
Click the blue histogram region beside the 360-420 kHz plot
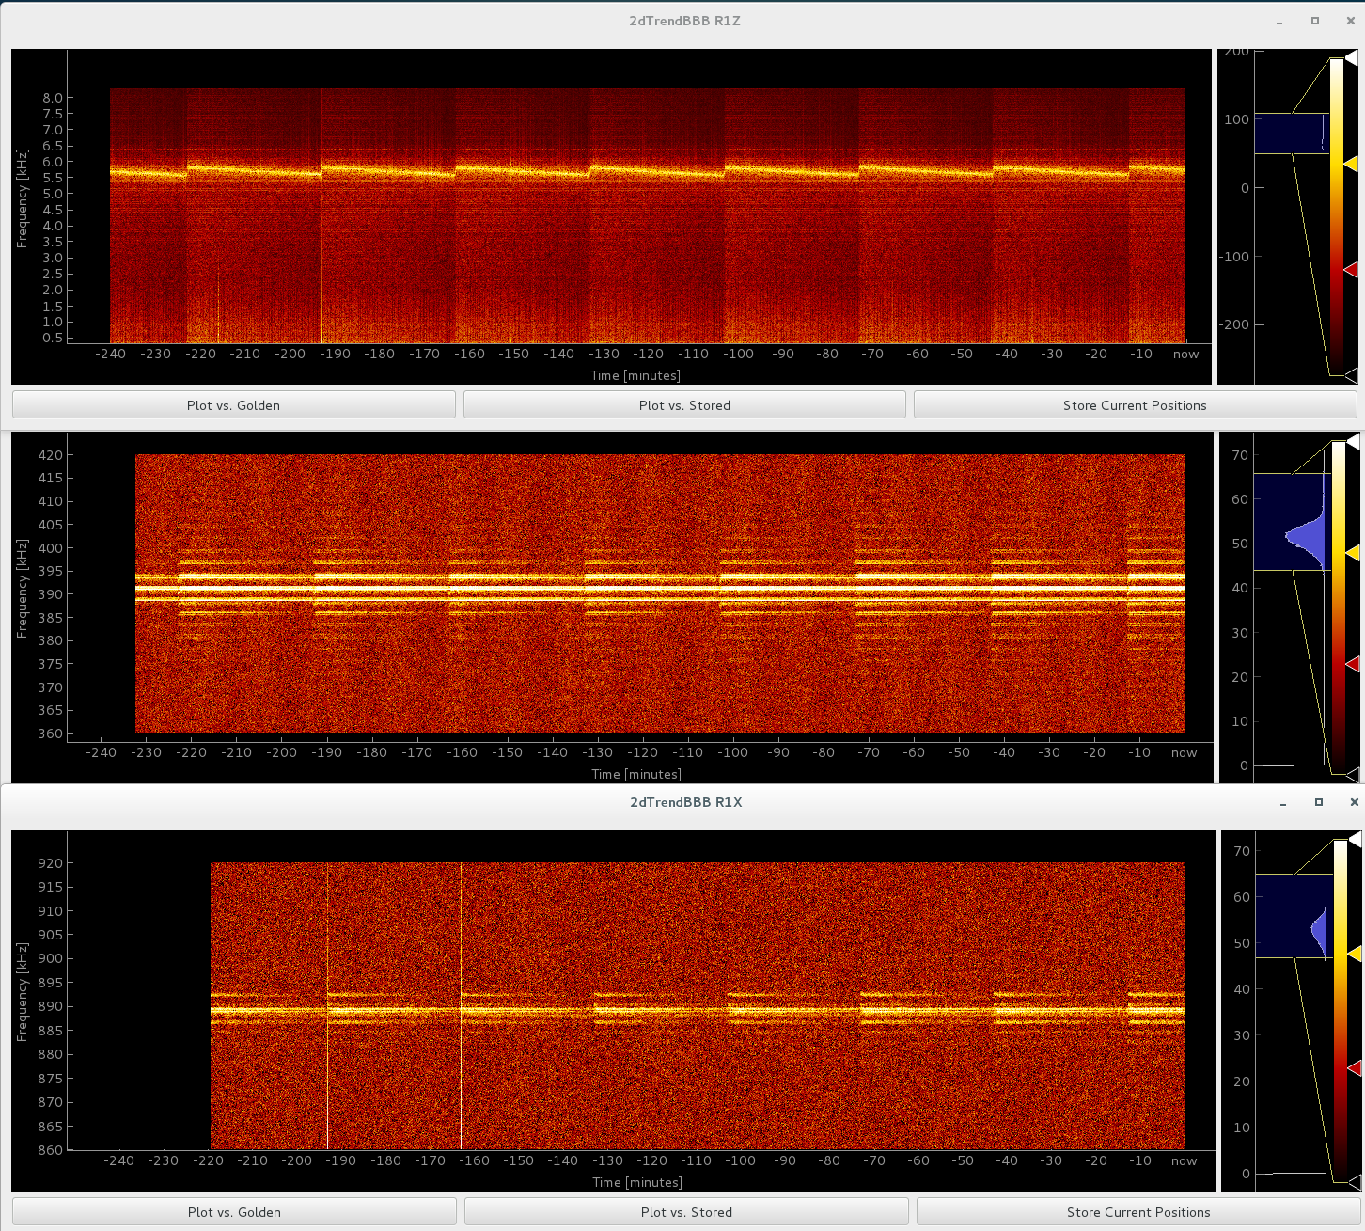(1290, 521)
